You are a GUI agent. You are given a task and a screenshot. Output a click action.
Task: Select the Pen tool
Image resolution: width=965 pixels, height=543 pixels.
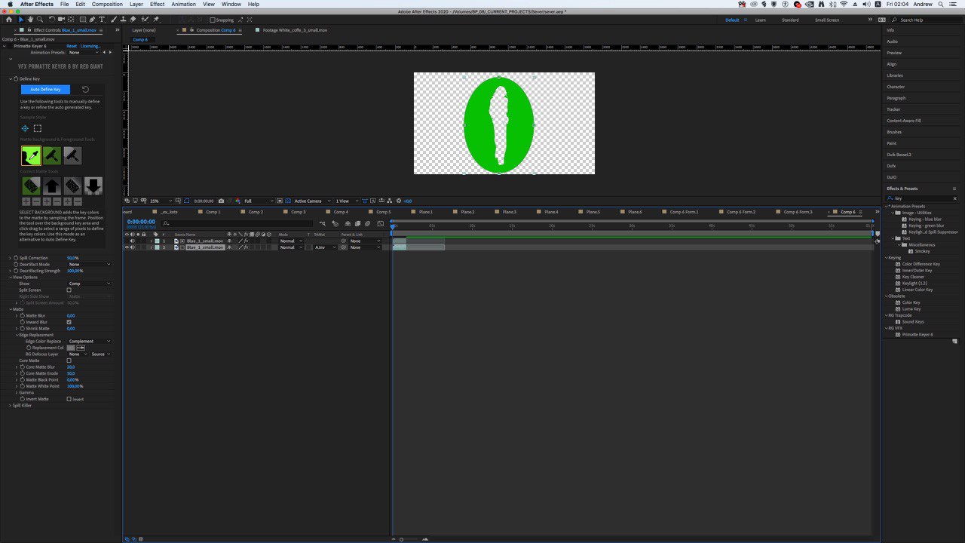click(x=92, y=20)
